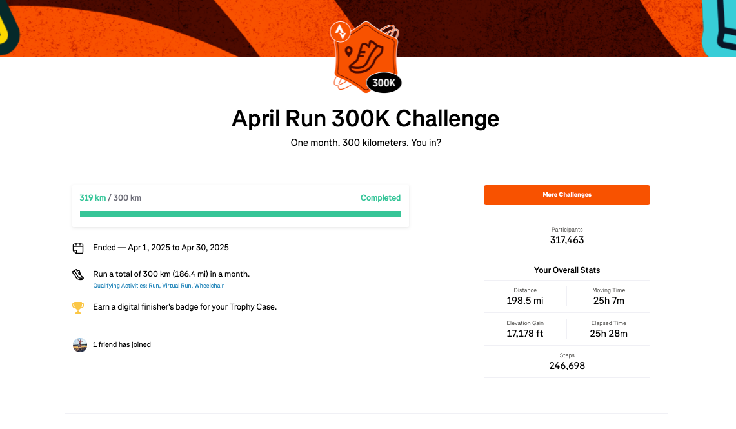This screenshot has width=736, height=429.
Task: Click the green Completed status label
Action: (381, 198)
